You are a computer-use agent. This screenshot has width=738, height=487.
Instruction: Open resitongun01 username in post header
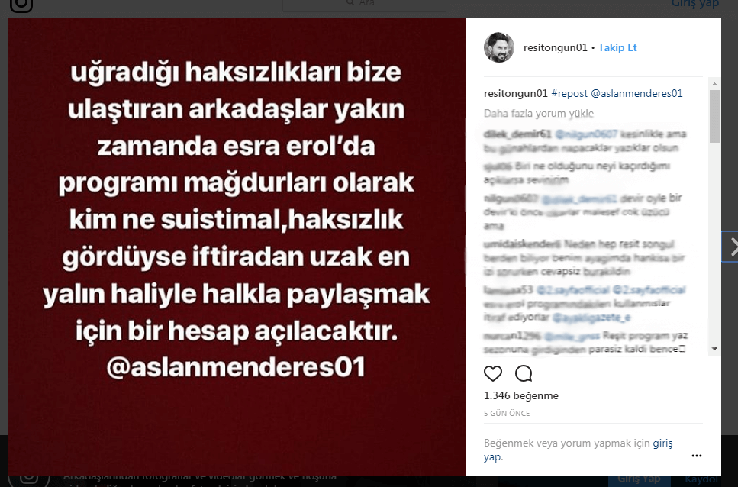(556, 47)
